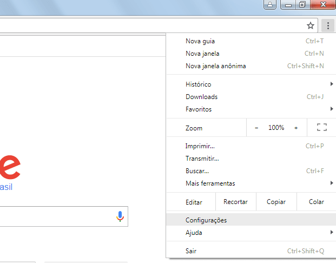Open Configurações from the menu
Image resolution: width=336 pixels, height=263 pixels.
206,220
